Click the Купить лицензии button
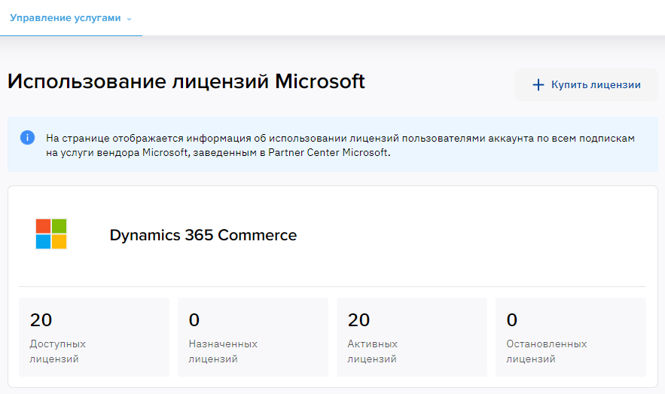 pyautogui.click(x=586, y=85)
